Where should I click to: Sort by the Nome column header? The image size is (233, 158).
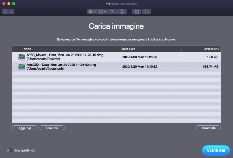[67, 49]
